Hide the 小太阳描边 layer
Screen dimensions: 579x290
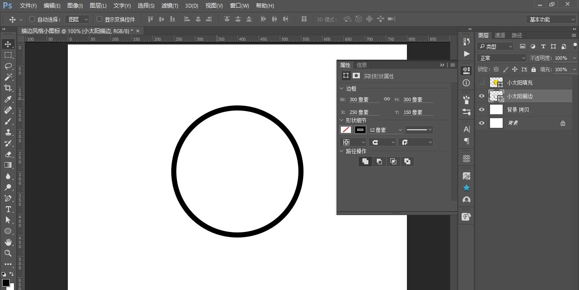(x=481, y=96)
